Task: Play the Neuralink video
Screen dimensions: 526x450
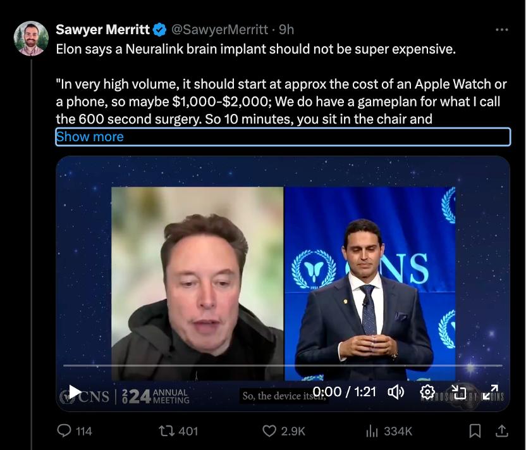Action: (x=75, y=392)
